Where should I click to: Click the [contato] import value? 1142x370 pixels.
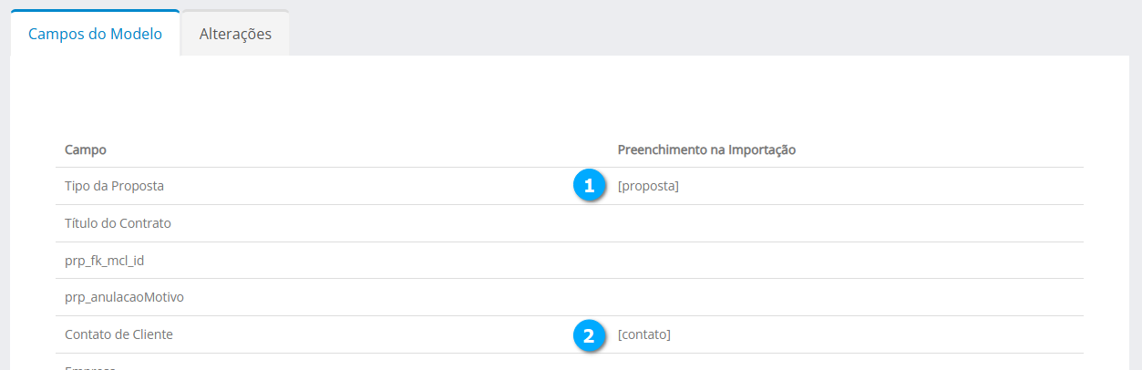643,335
